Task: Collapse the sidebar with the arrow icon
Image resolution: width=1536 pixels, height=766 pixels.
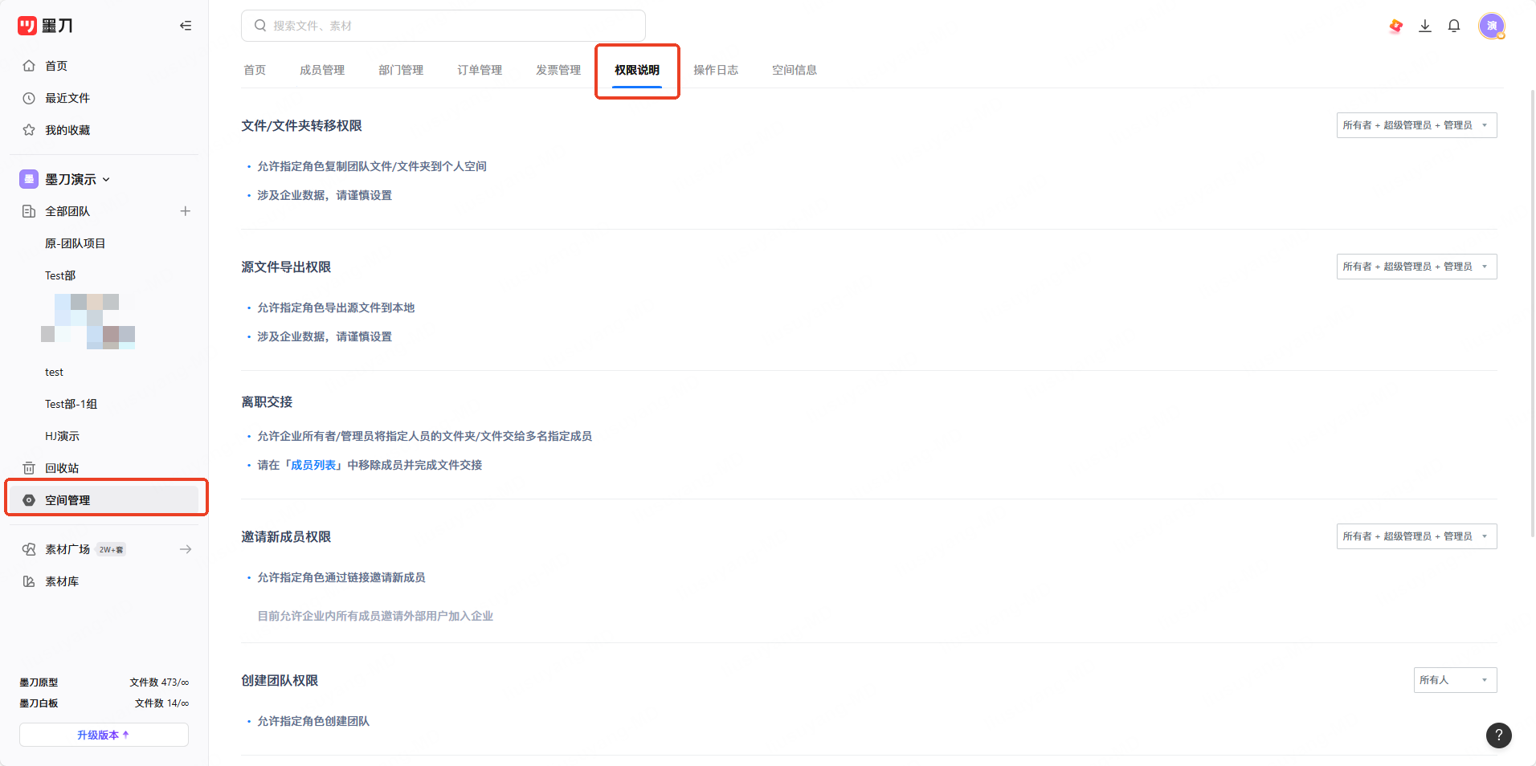Action: click(x=186, y=26)
